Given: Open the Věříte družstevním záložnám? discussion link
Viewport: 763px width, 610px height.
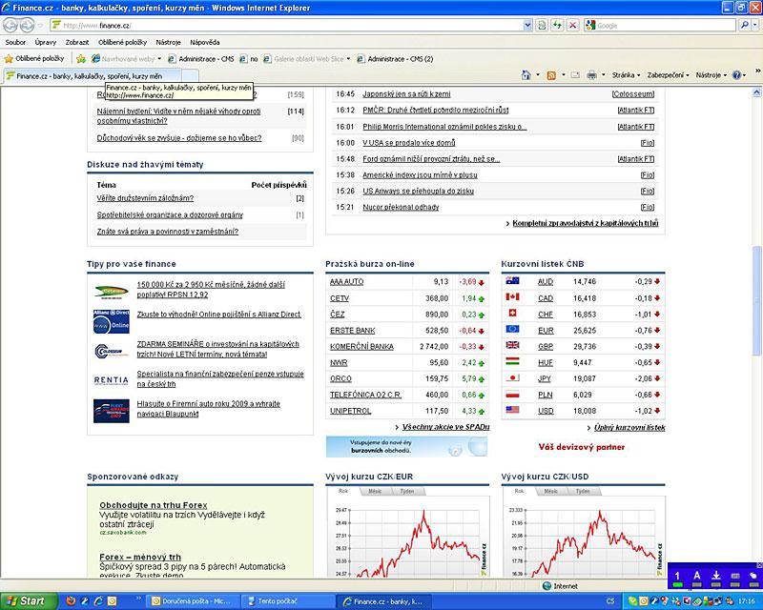Looking at the screenshot, I should (x=145, y=198).
